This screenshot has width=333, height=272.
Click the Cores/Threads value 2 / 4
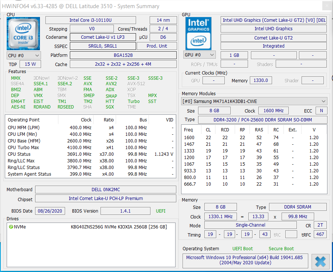[x=163, y=29]
